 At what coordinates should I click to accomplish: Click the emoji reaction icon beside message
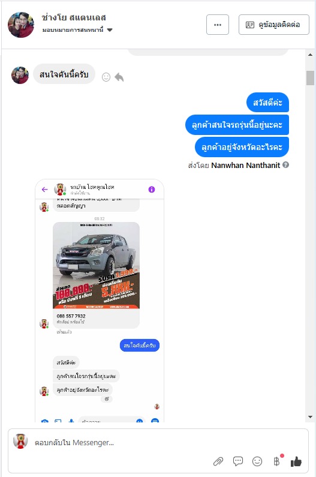(x=106, y=77)
